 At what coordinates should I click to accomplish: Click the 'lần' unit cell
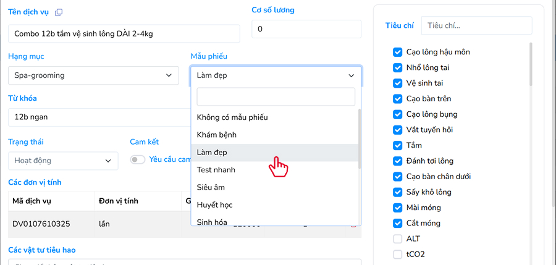(x=138, y=224)
